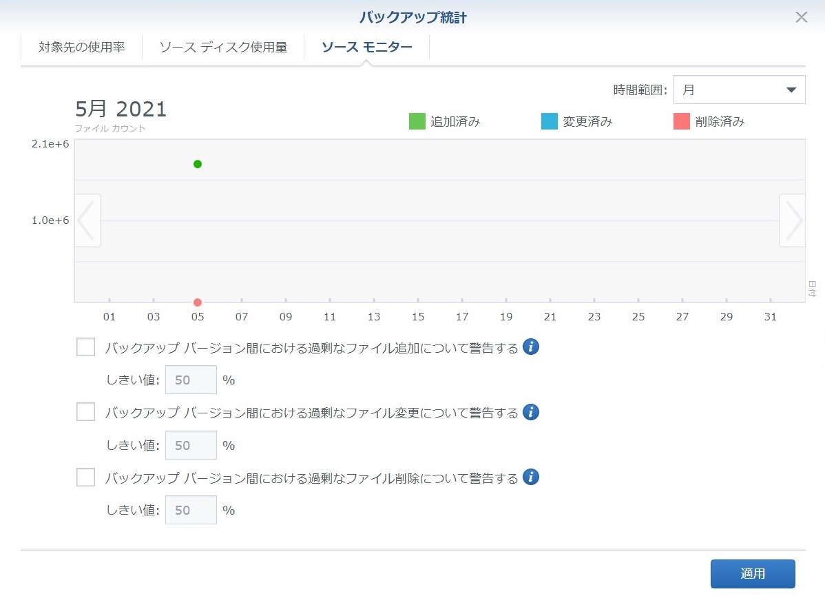The width and height of the screenshot is (825, 596).
Task: Click the green 追加済み legend square
Action: tap(417, 122)
